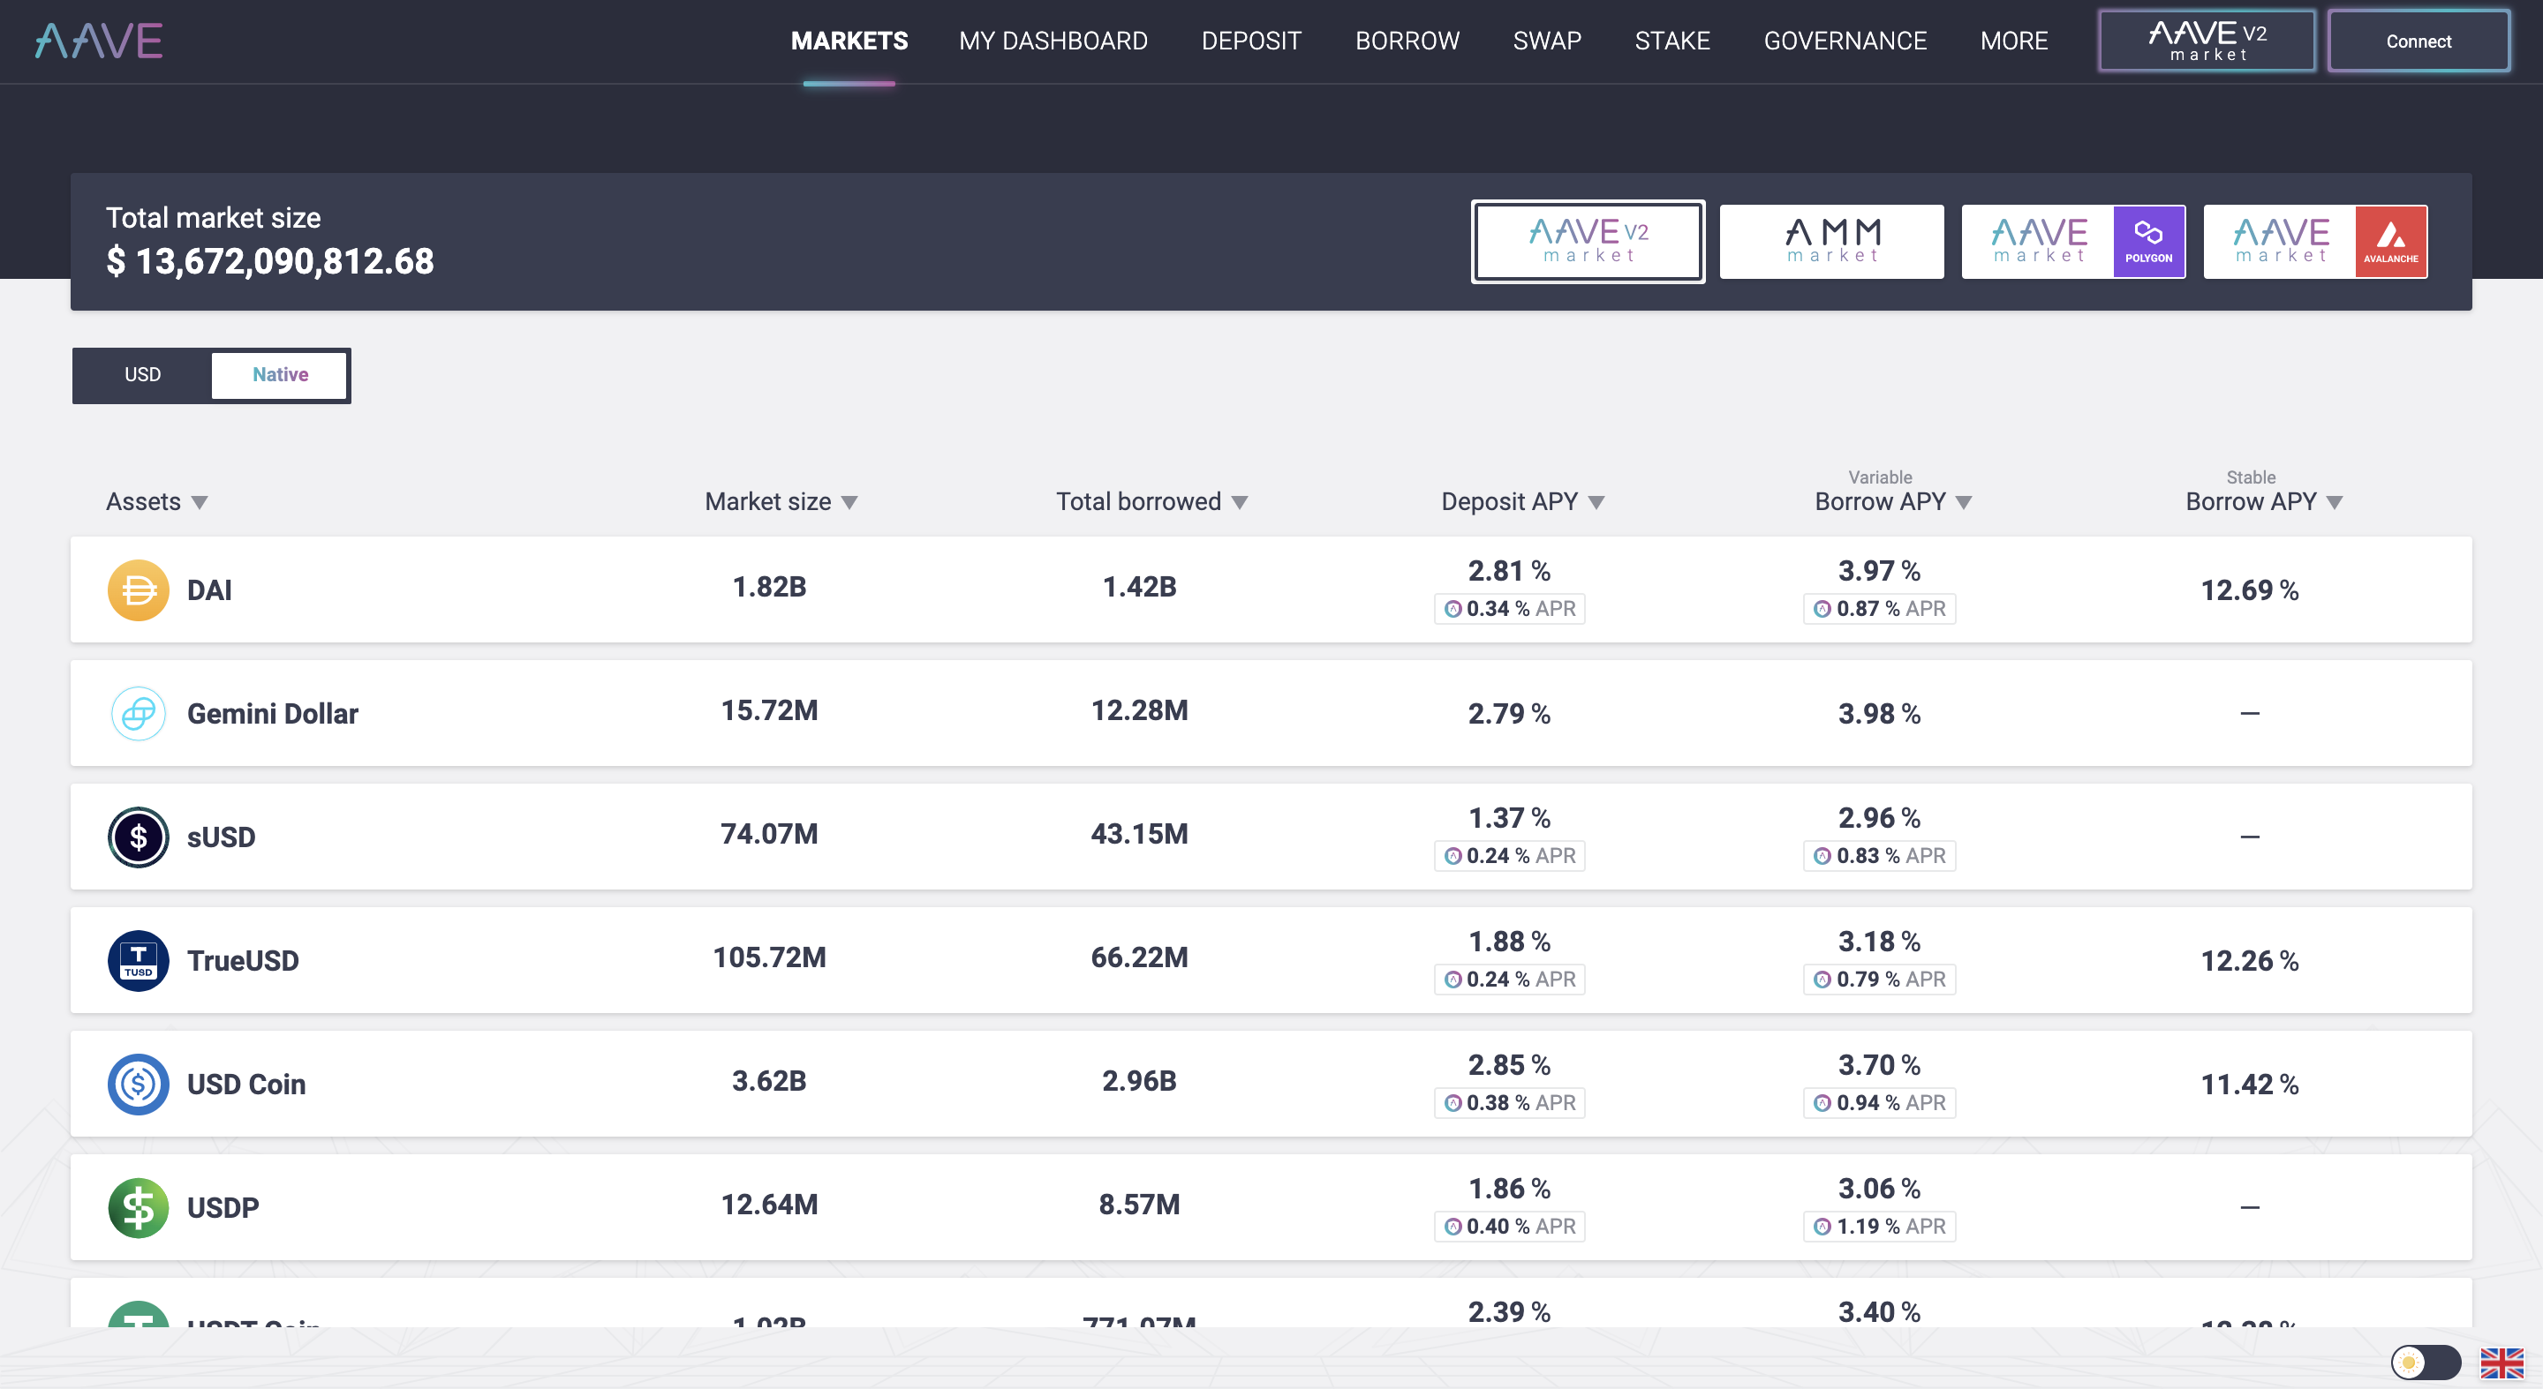Click the reward icon in USDP deposit APR
Image resolution: width=2543 pixels, height=1389 pixels.
pos(1453,1225)
